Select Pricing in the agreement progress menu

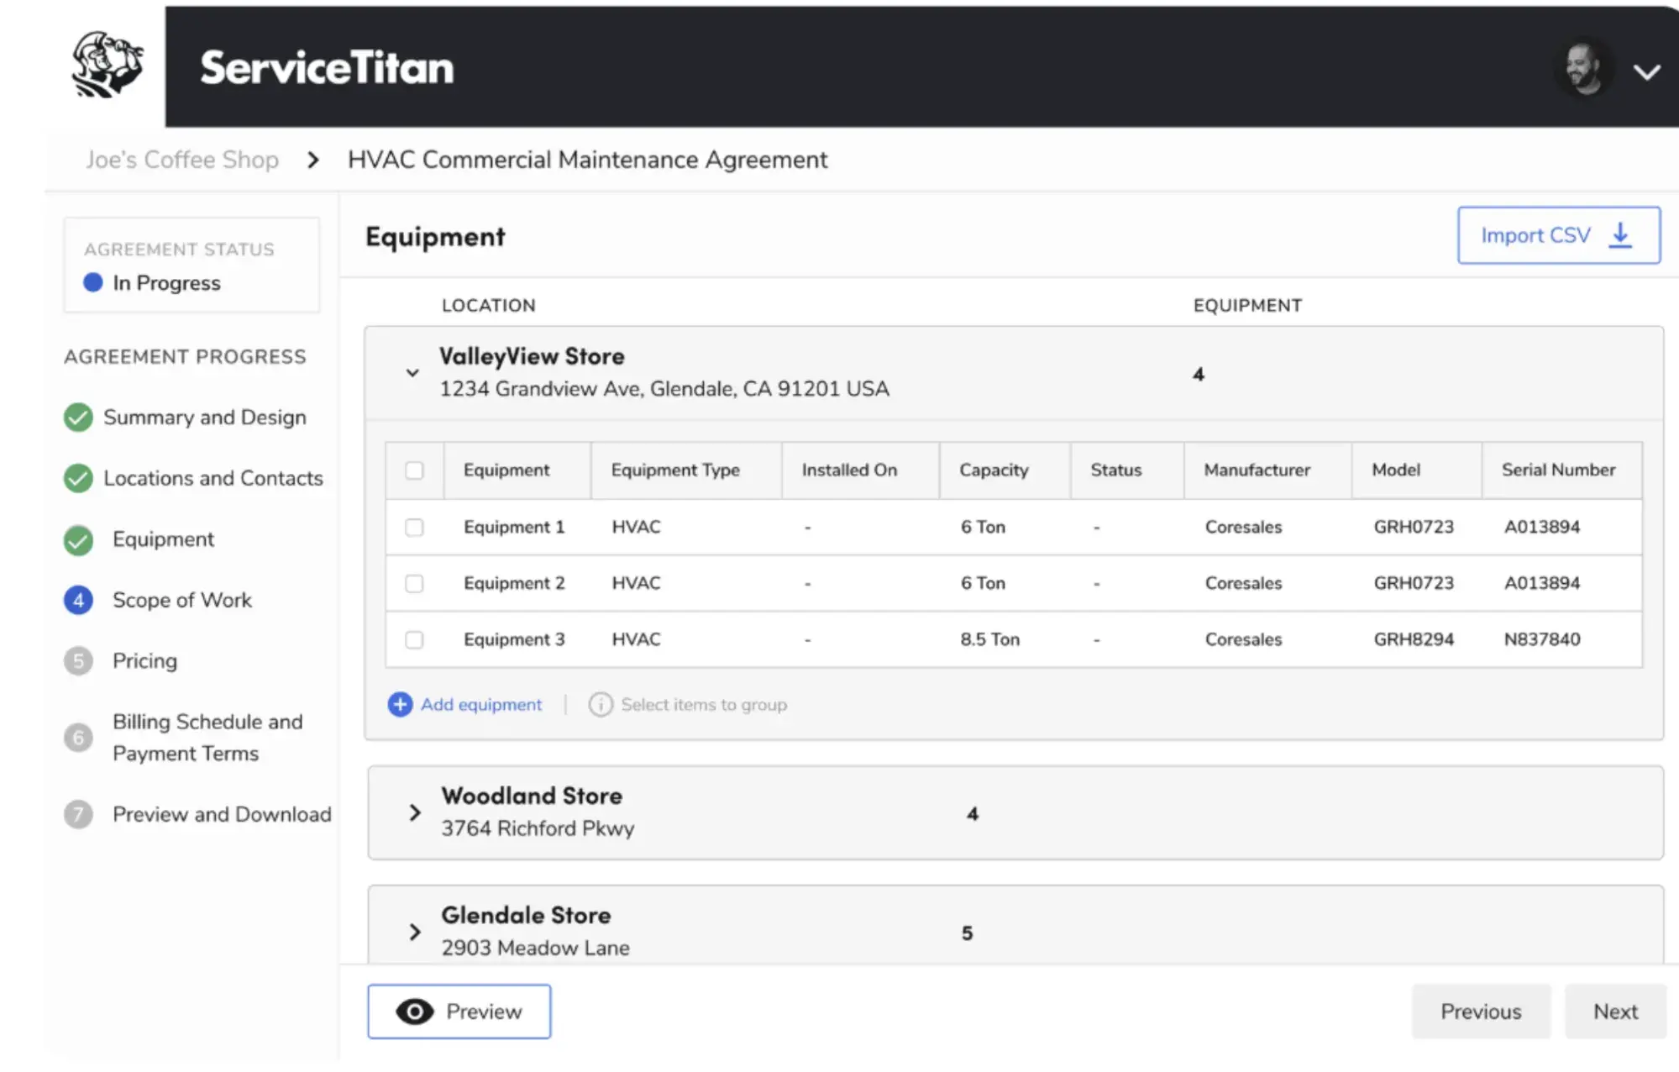pyautogui.click(x=144, y=661)
